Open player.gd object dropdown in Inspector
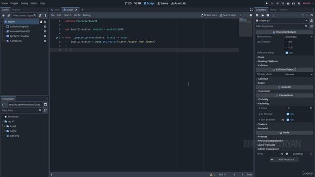 pyautogui.click(x=282, y=21)
